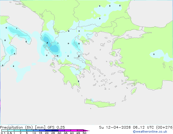This screenshot has width=173, height=134.
Task: Click the 0.1–0.5 mm legend color swatch
Action: click(5, 130)
